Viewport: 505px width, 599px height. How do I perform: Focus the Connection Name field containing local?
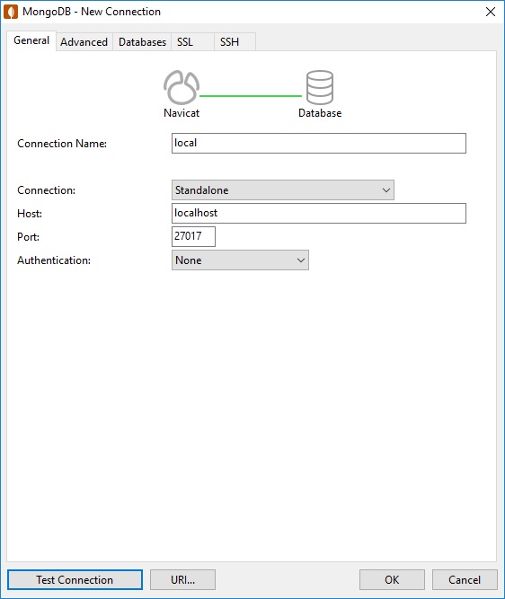click(x=319, y=144)
